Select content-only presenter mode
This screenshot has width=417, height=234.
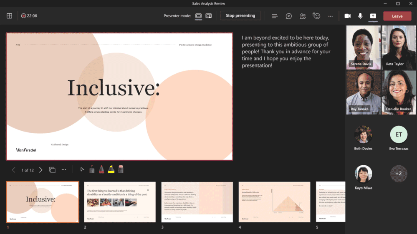point(198,16)
